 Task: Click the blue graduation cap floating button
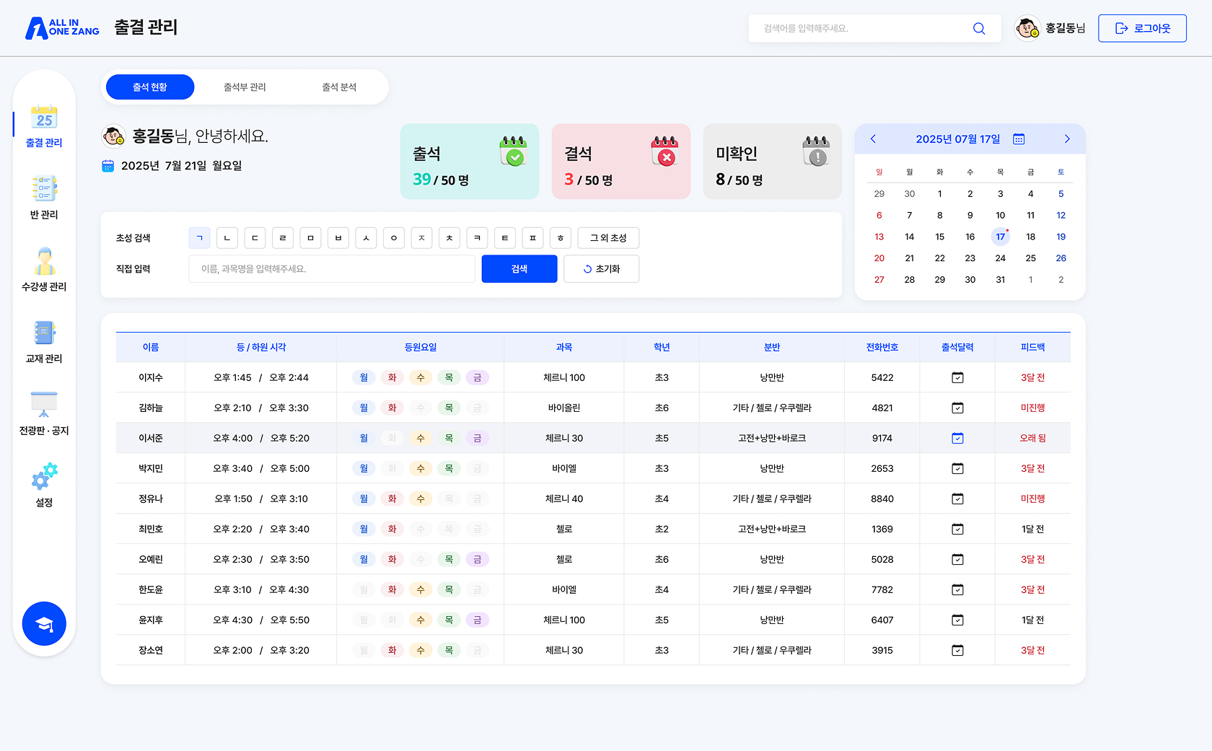click(44, 623)
